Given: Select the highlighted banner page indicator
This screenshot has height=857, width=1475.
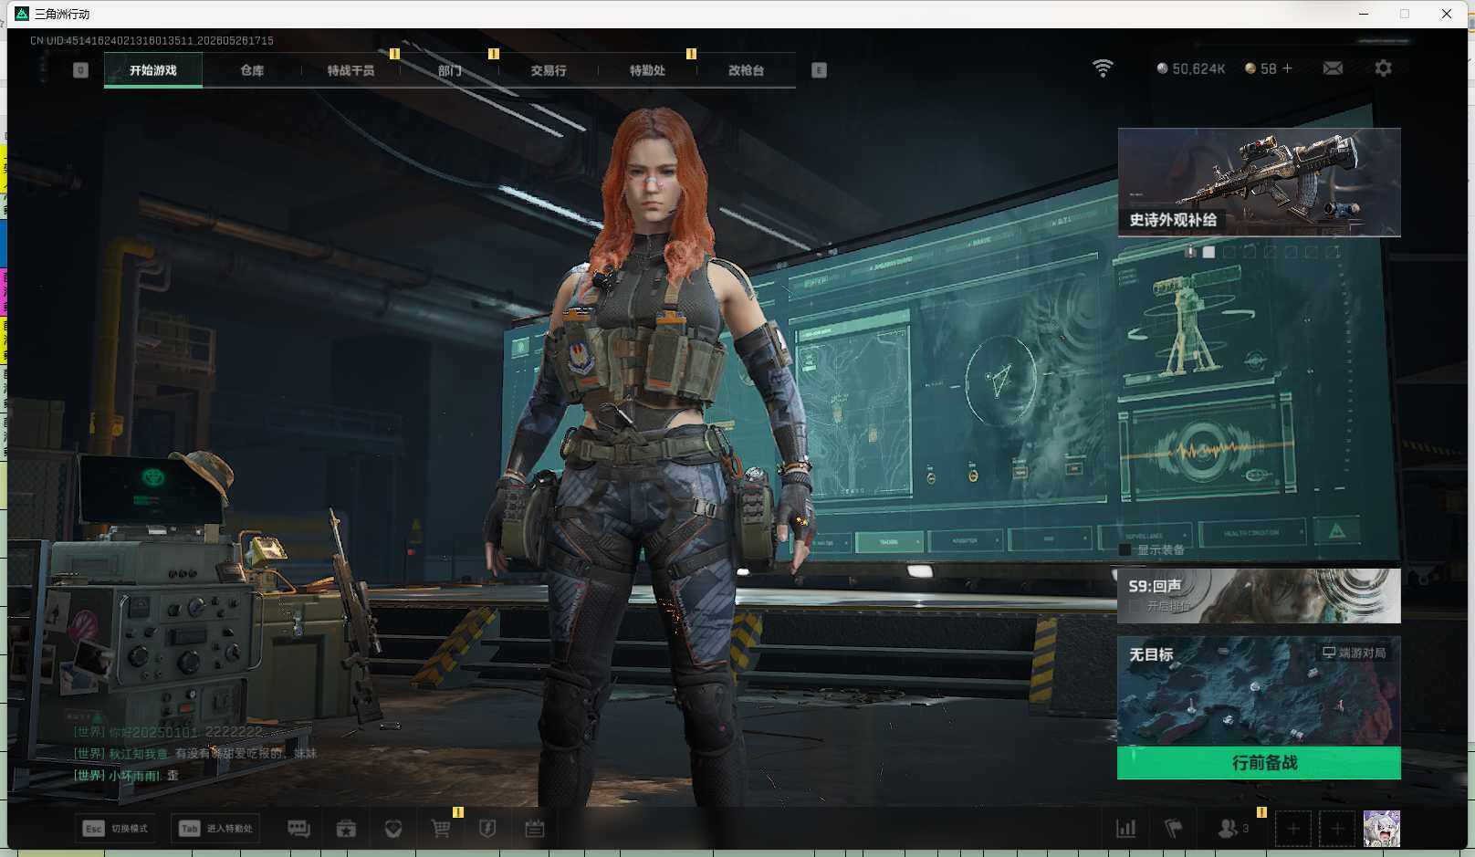Looking at the screenshot, I should tap(1209, 252).
